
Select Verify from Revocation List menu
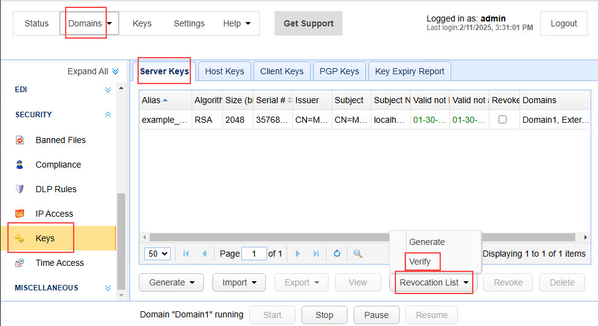(x=420, y=262)
